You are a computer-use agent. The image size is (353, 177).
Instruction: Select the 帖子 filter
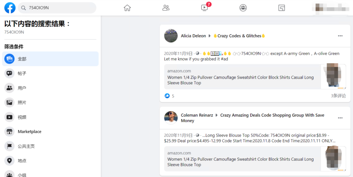(x=50, y=73)
